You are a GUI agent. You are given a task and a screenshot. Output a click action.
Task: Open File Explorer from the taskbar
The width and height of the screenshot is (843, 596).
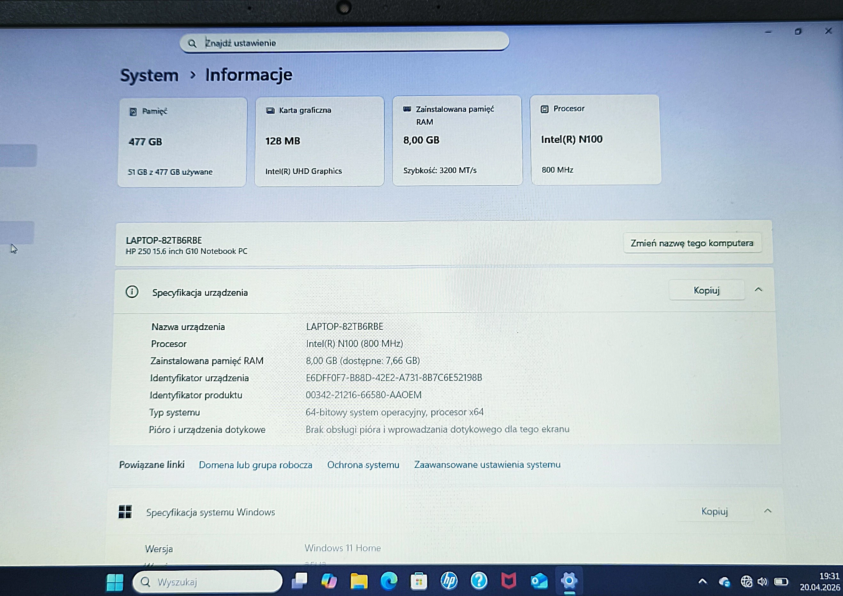[x=359, y=582]
